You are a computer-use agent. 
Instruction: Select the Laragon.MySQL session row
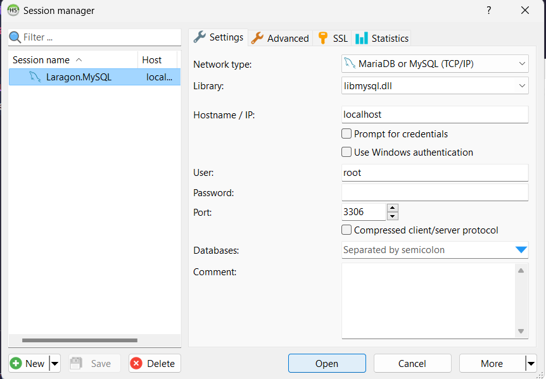click(x=95, y=77)
